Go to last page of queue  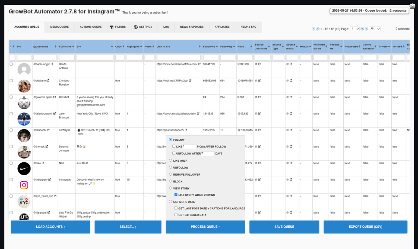point(366,29)
